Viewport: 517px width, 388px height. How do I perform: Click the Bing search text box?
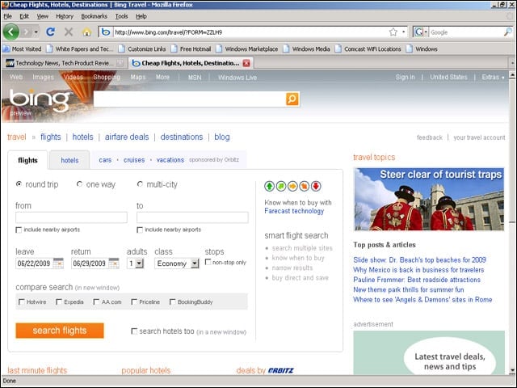pos(190,99)
